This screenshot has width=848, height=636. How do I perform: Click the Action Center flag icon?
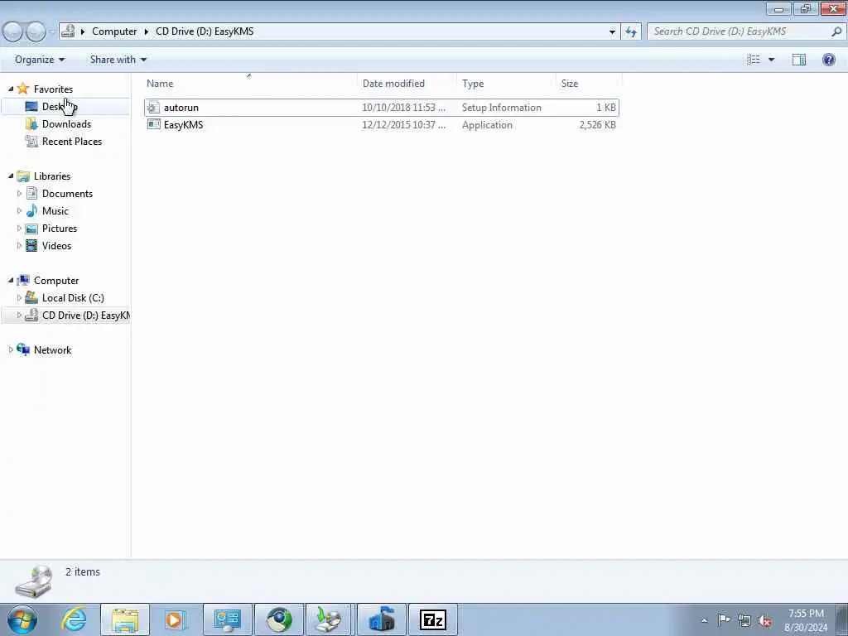pos(724,619)
